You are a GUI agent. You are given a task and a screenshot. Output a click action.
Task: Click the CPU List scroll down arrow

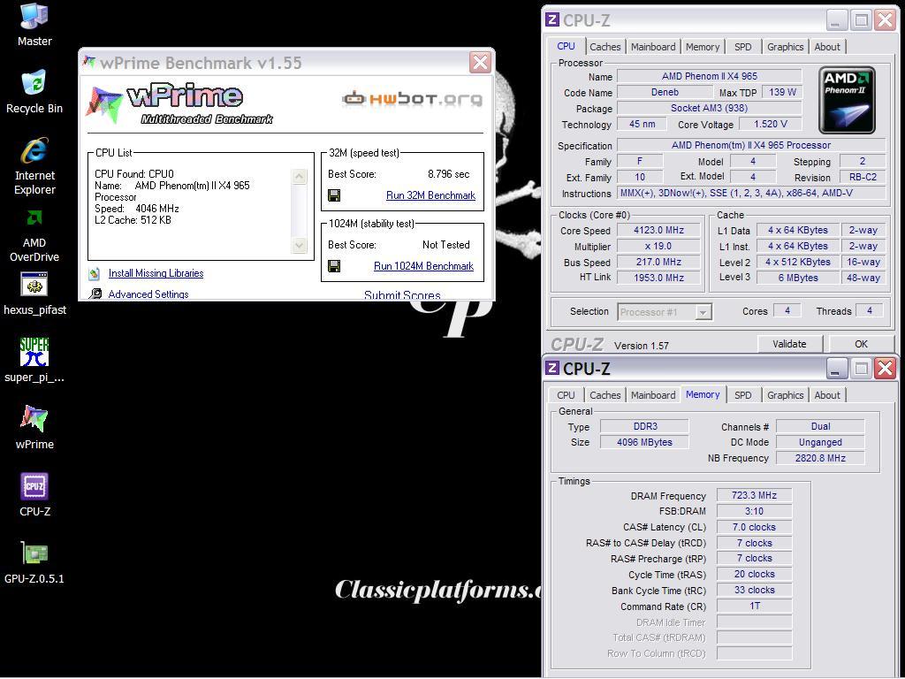tap(299, 246)
